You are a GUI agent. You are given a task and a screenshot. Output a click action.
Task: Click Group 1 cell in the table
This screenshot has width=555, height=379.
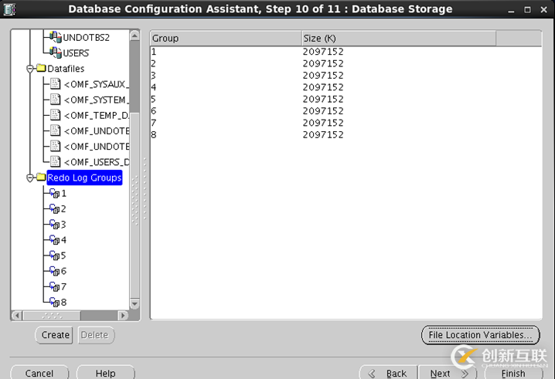click(226, 52)
